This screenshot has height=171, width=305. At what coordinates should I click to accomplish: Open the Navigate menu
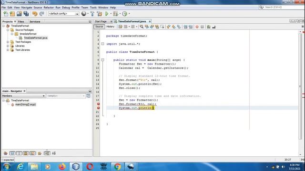tap(27, 8)
